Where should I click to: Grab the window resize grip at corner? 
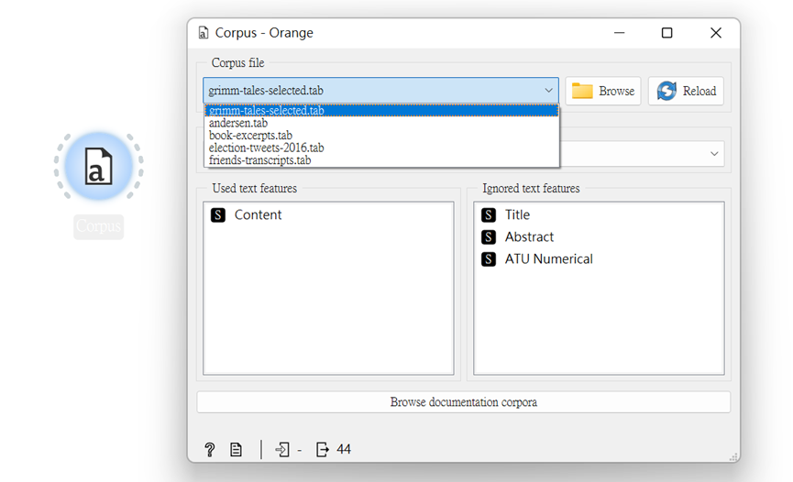[x=733, y=456]
